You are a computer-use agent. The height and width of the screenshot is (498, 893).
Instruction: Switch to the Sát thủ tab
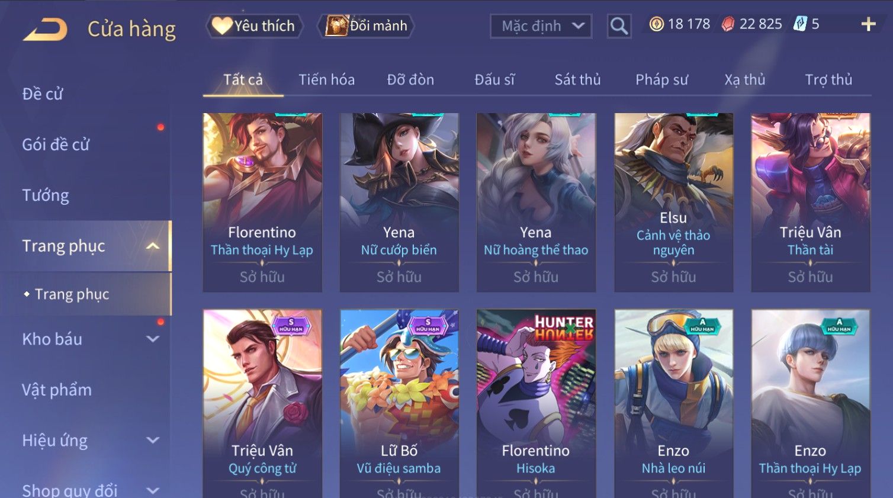click(x=577, y=80)
